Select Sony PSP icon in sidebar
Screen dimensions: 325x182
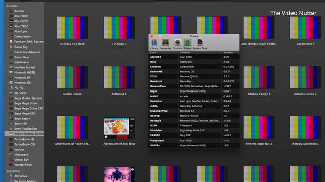pos(11,124)
